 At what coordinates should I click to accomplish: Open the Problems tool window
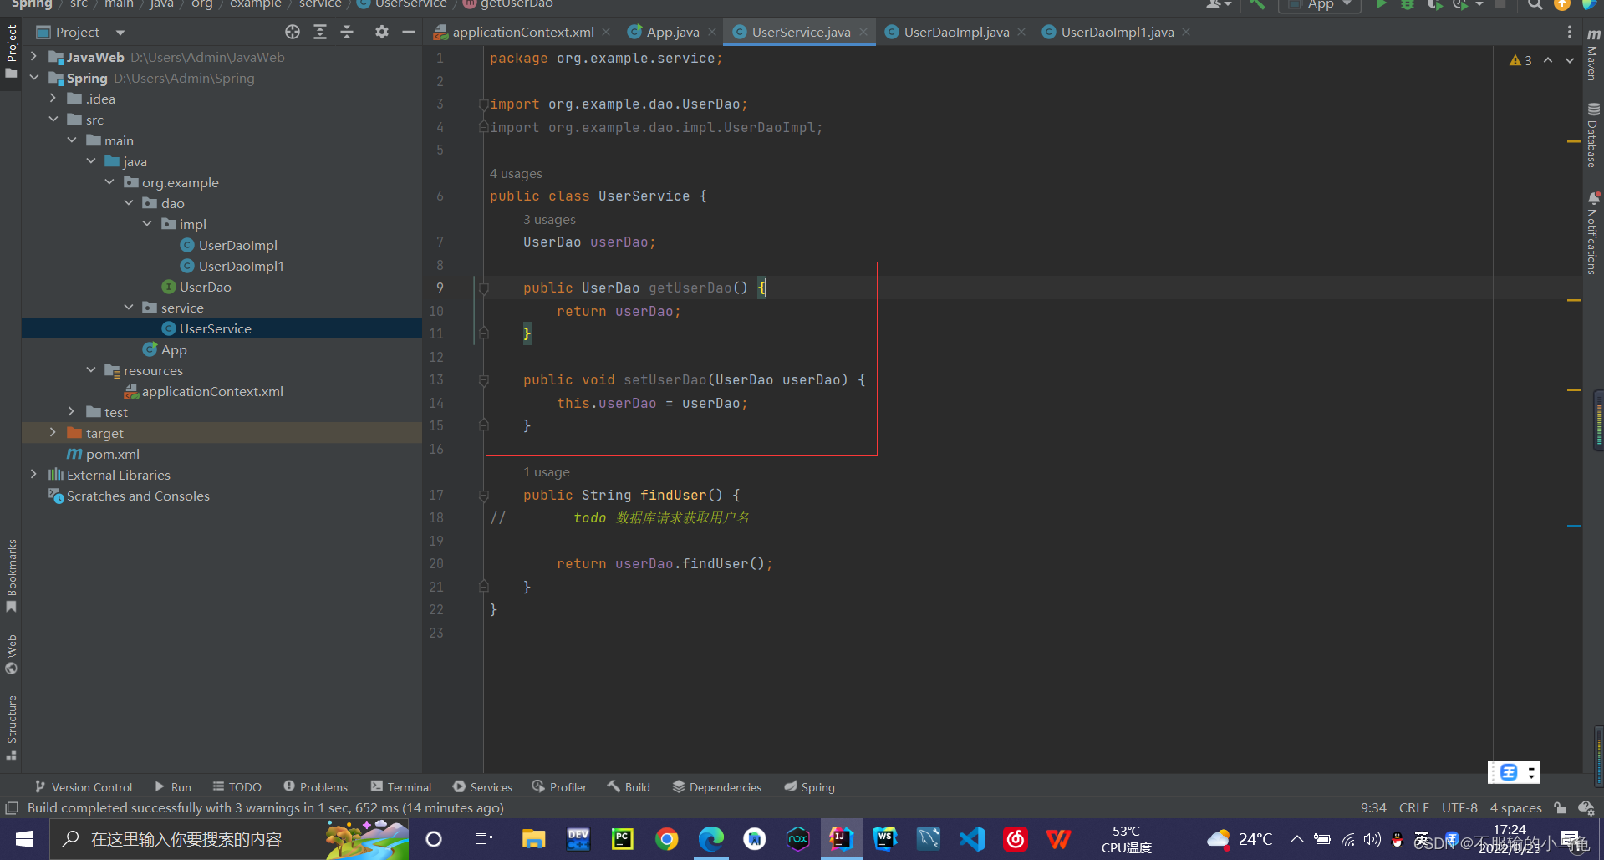315,787
